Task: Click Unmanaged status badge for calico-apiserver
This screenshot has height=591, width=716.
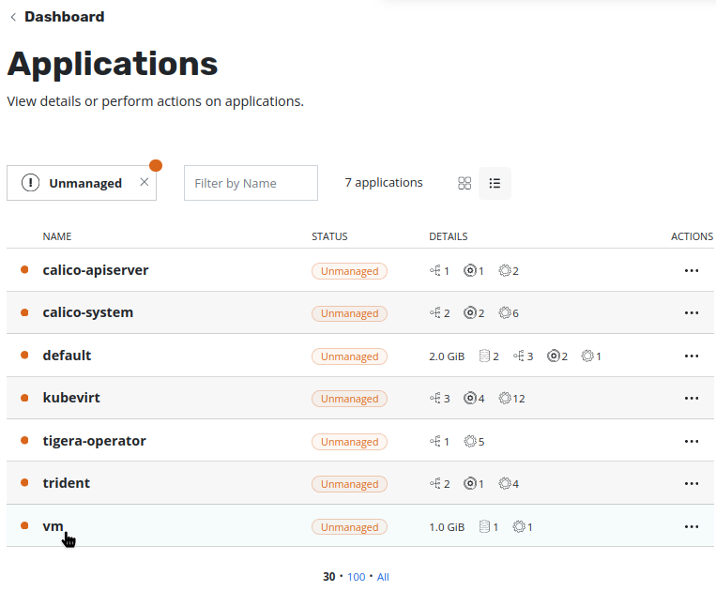Action: pyautogui.click(x=349, y=271)
